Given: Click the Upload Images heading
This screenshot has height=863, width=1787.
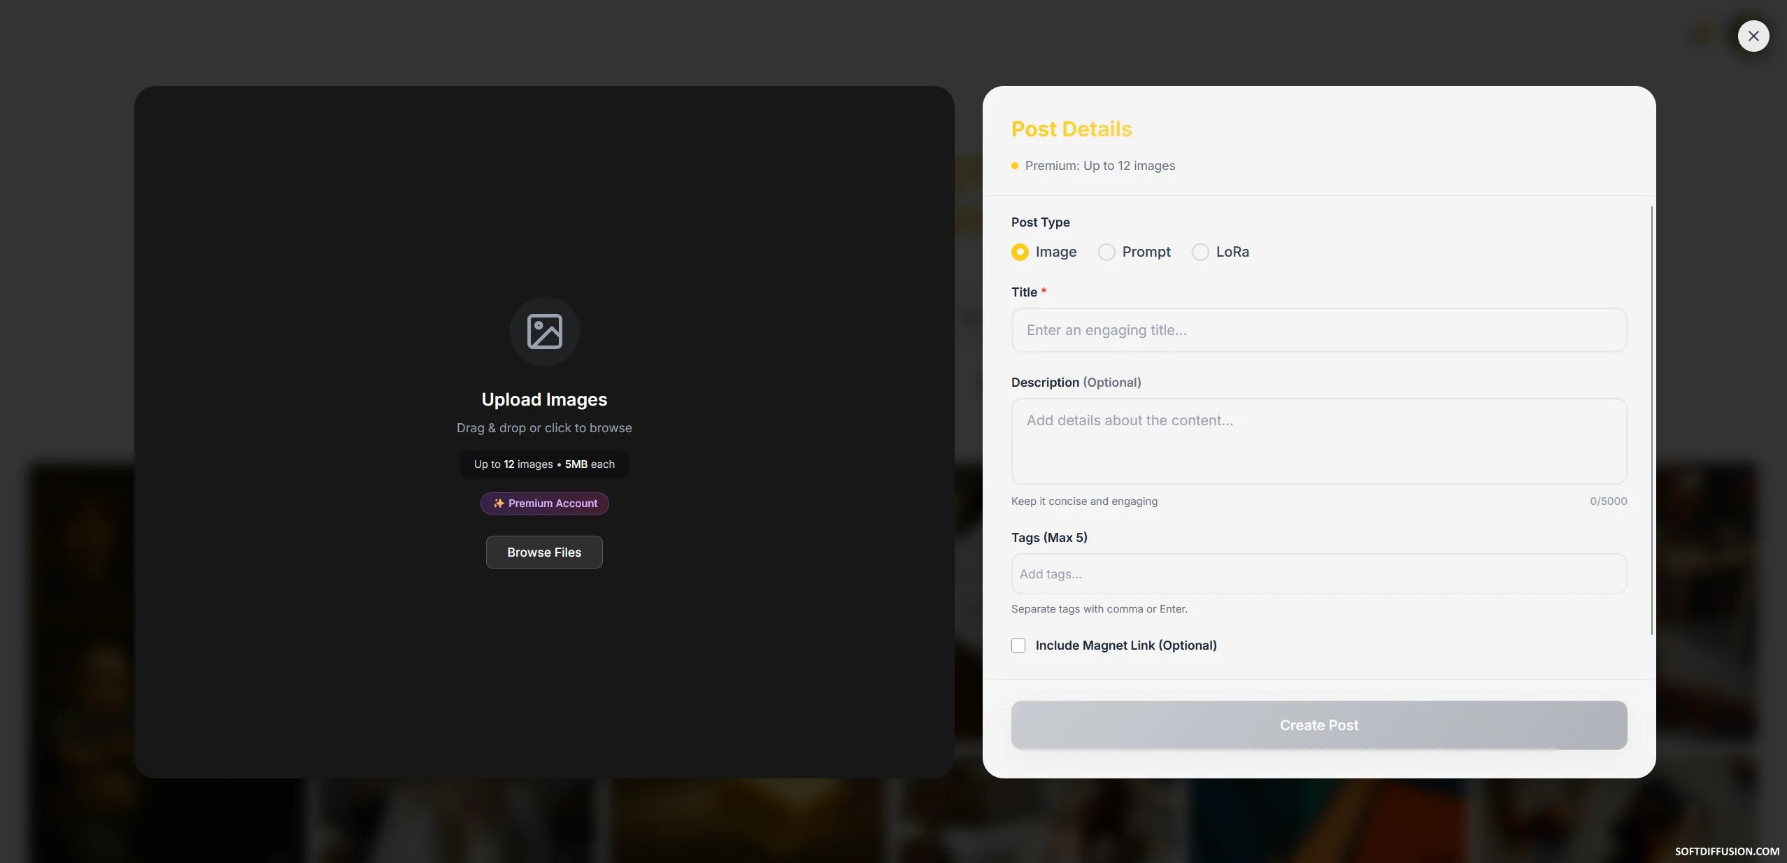Looking at the screenshot, I should coord(544,399).
